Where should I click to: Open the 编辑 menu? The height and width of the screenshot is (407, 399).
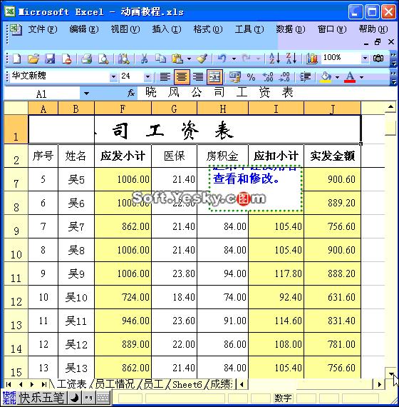[84, 29]
